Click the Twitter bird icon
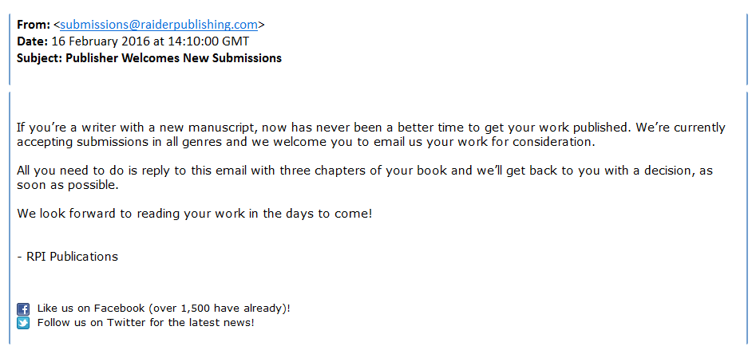Image resolution: width=756 pixels, height=346 pixels. click(x=23, y=323)
